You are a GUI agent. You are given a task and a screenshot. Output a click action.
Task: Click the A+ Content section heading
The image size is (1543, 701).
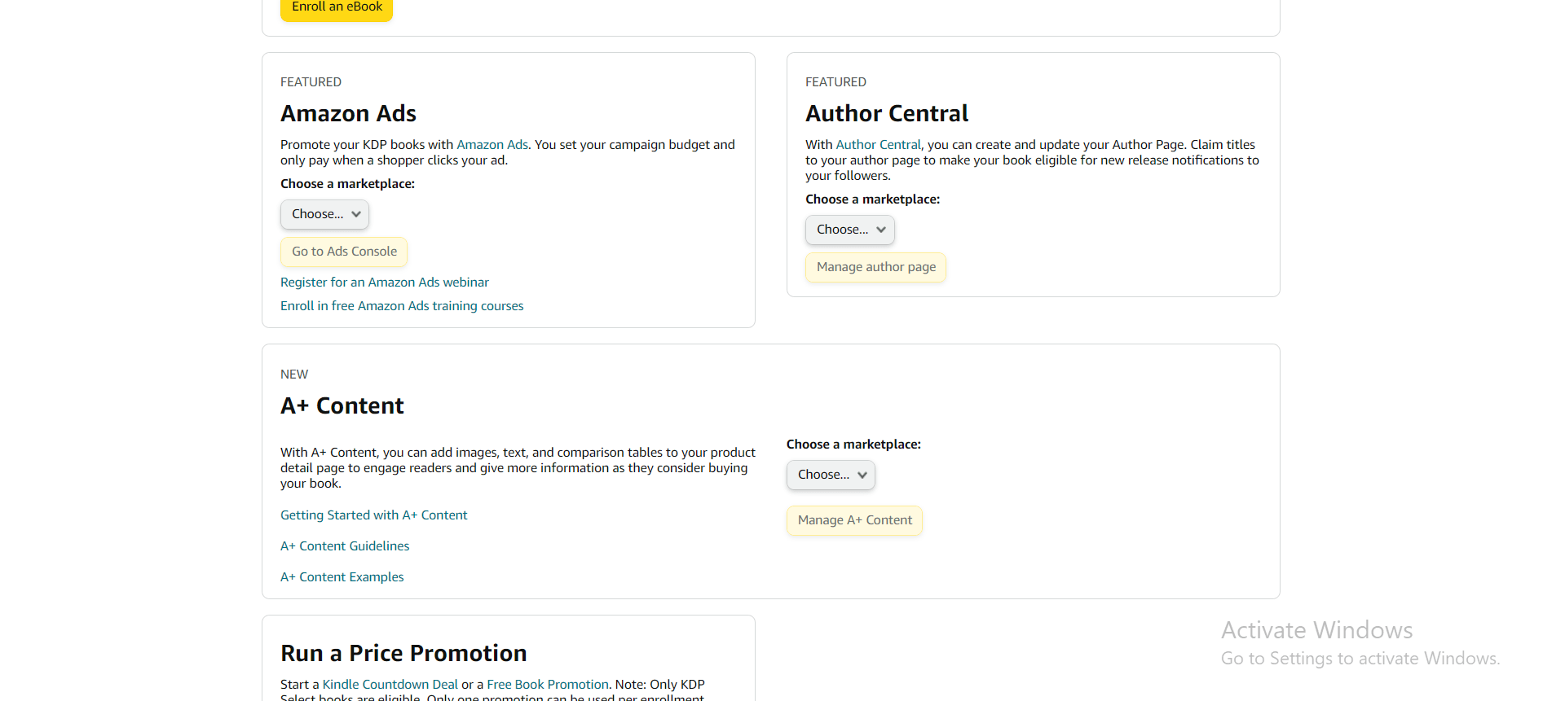coord(342,405)
